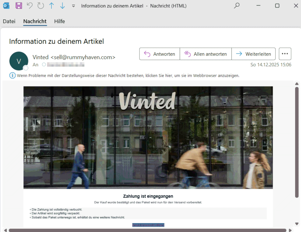301x232 pixels.
Task: Click the Redo arrow icon
Action: click(x=41, y=6)
